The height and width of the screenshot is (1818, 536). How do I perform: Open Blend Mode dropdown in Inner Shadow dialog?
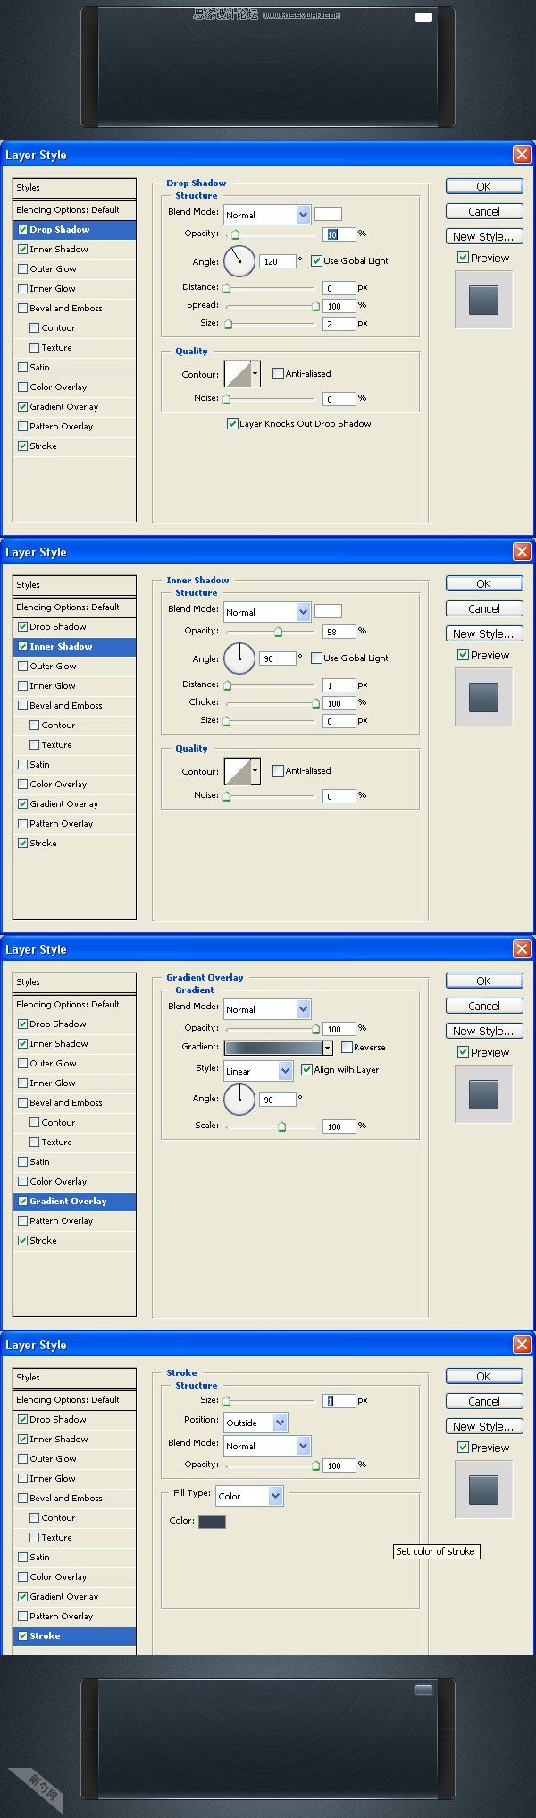pos(303,612)
